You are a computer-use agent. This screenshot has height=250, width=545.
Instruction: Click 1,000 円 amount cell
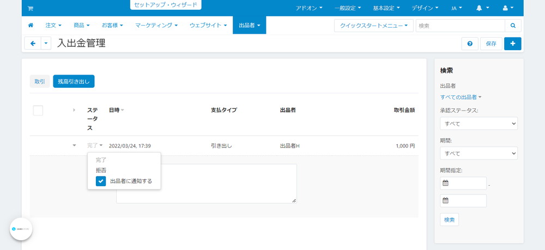click(x=405, y=146)
